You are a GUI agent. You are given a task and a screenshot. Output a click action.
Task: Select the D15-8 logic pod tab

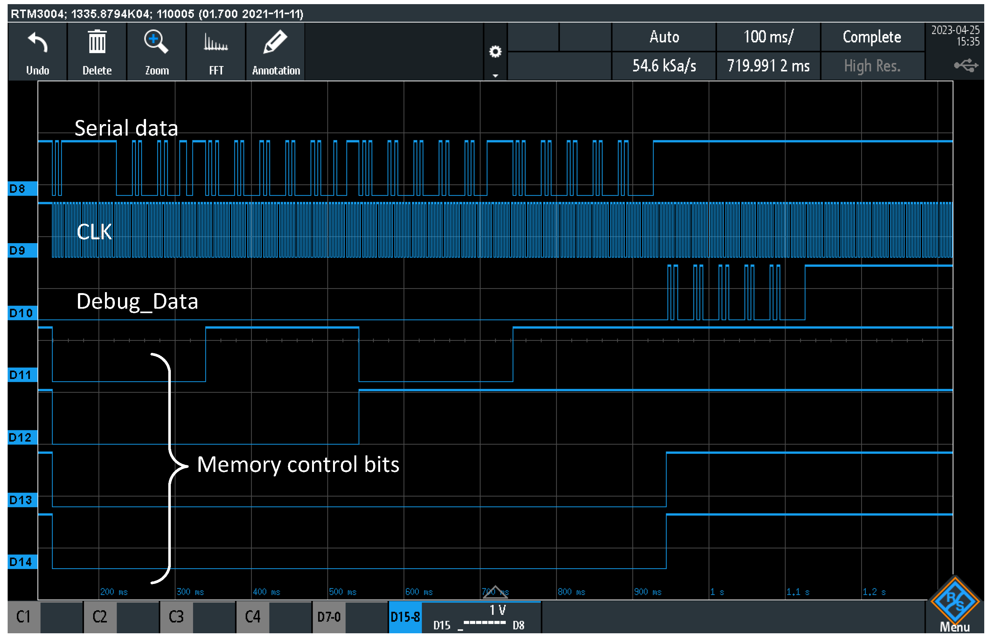tap(405, 617)
